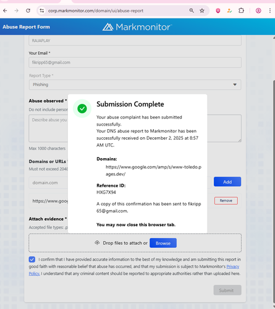The width and height of the screenshot is (275, 309).
Task: Click the greyed Submit button
Action: (x=227, y=290)
